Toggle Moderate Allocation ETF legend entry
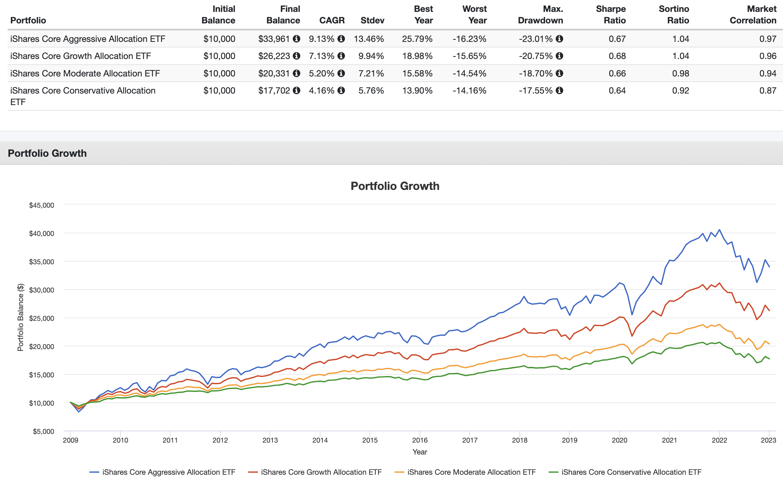This screenshot has width=783, height=488. click(465, 472)
